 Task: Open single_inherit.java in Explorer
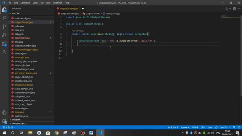[23, 77]
